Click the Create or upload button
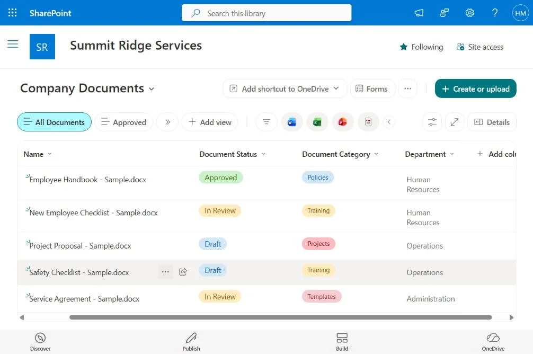This screenshot has height=354, width=533. coord(476,88)
